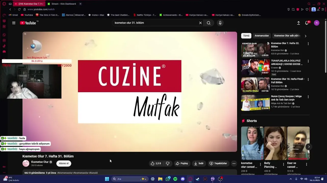Viewport: 327px width, 183px height.
Task: Open YouTube notifications bell
Action: [x=307, y=23]
